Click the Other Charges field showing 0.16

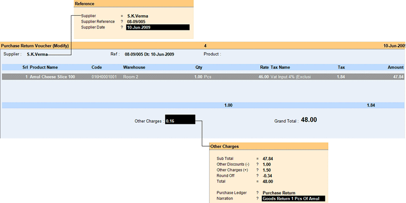click(x=180, y=121)
